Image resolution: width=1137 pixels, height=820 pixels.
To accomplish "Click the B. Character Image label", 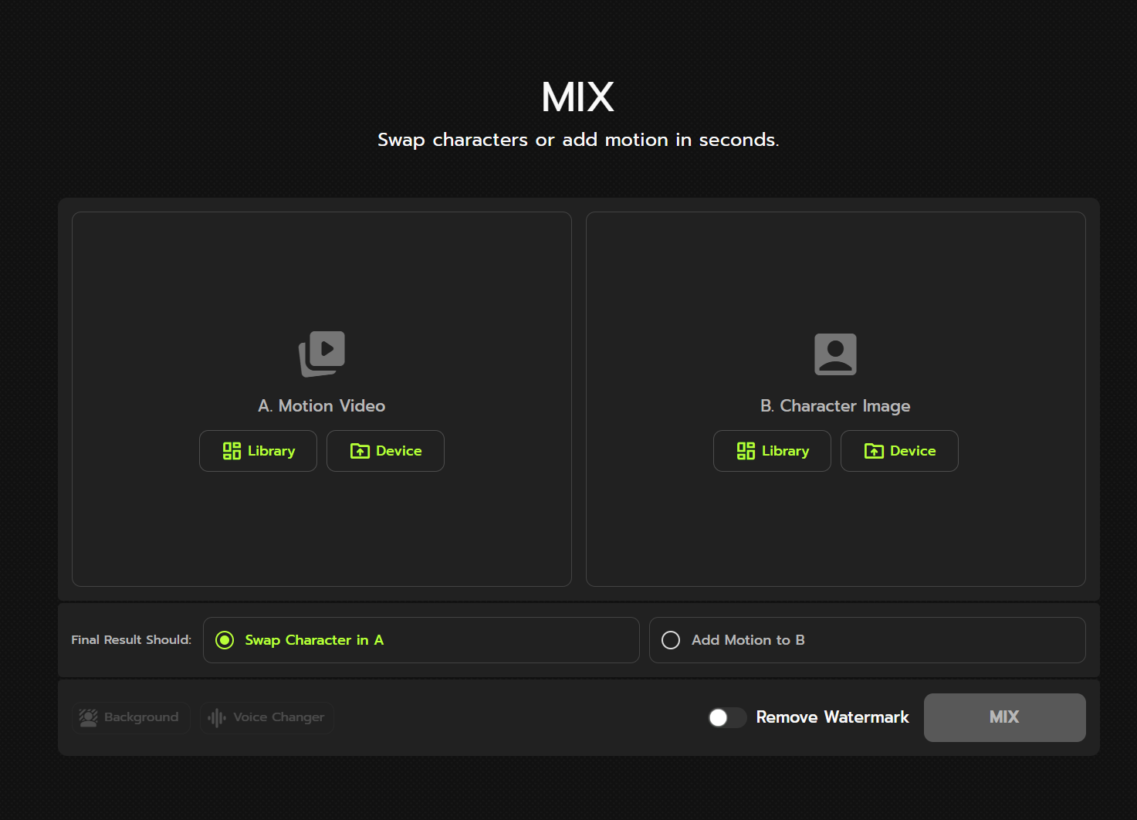I will (x=835, y=406).
